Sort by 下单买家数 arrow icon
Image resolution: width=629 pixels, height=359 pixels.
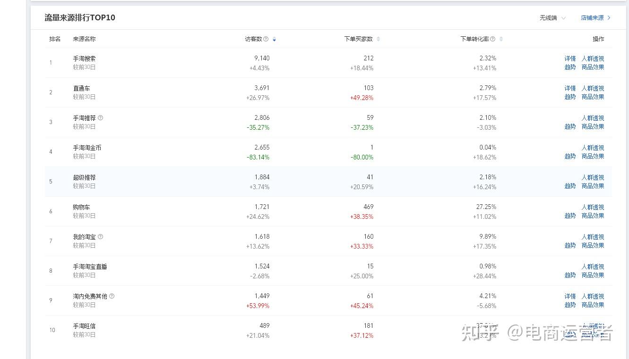click(378, 39)
